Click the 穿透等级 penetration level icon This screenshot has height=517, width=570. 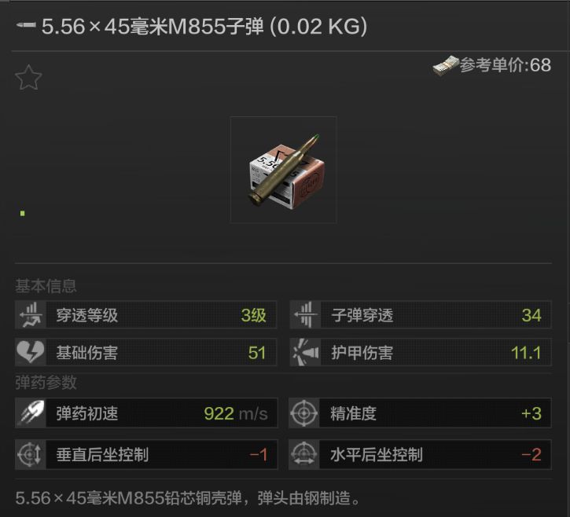point(31,314)
